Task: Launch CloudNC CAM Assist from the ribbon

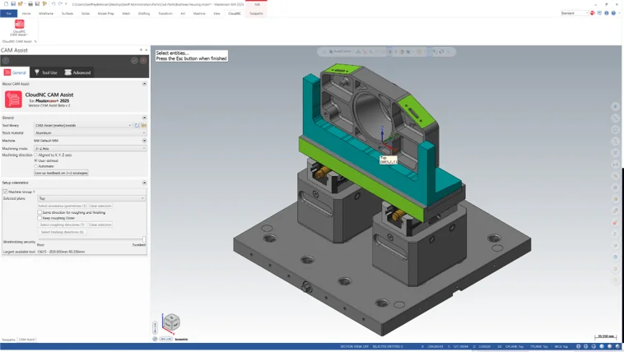Action: [19, 27]
